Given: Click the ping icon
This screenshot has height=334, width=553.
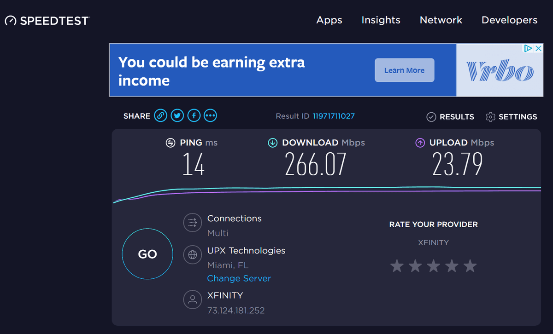Looking at the screenshot, I should [x=171, y=143].
